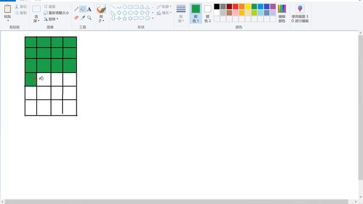Activate Color 2 (颜色 2) background button

[208, 14]
